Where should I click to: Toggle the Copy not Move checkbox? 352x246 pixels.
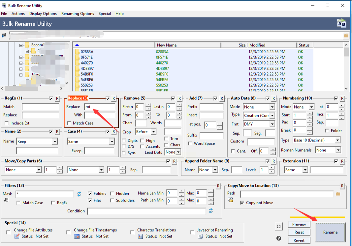click(242, 203)
